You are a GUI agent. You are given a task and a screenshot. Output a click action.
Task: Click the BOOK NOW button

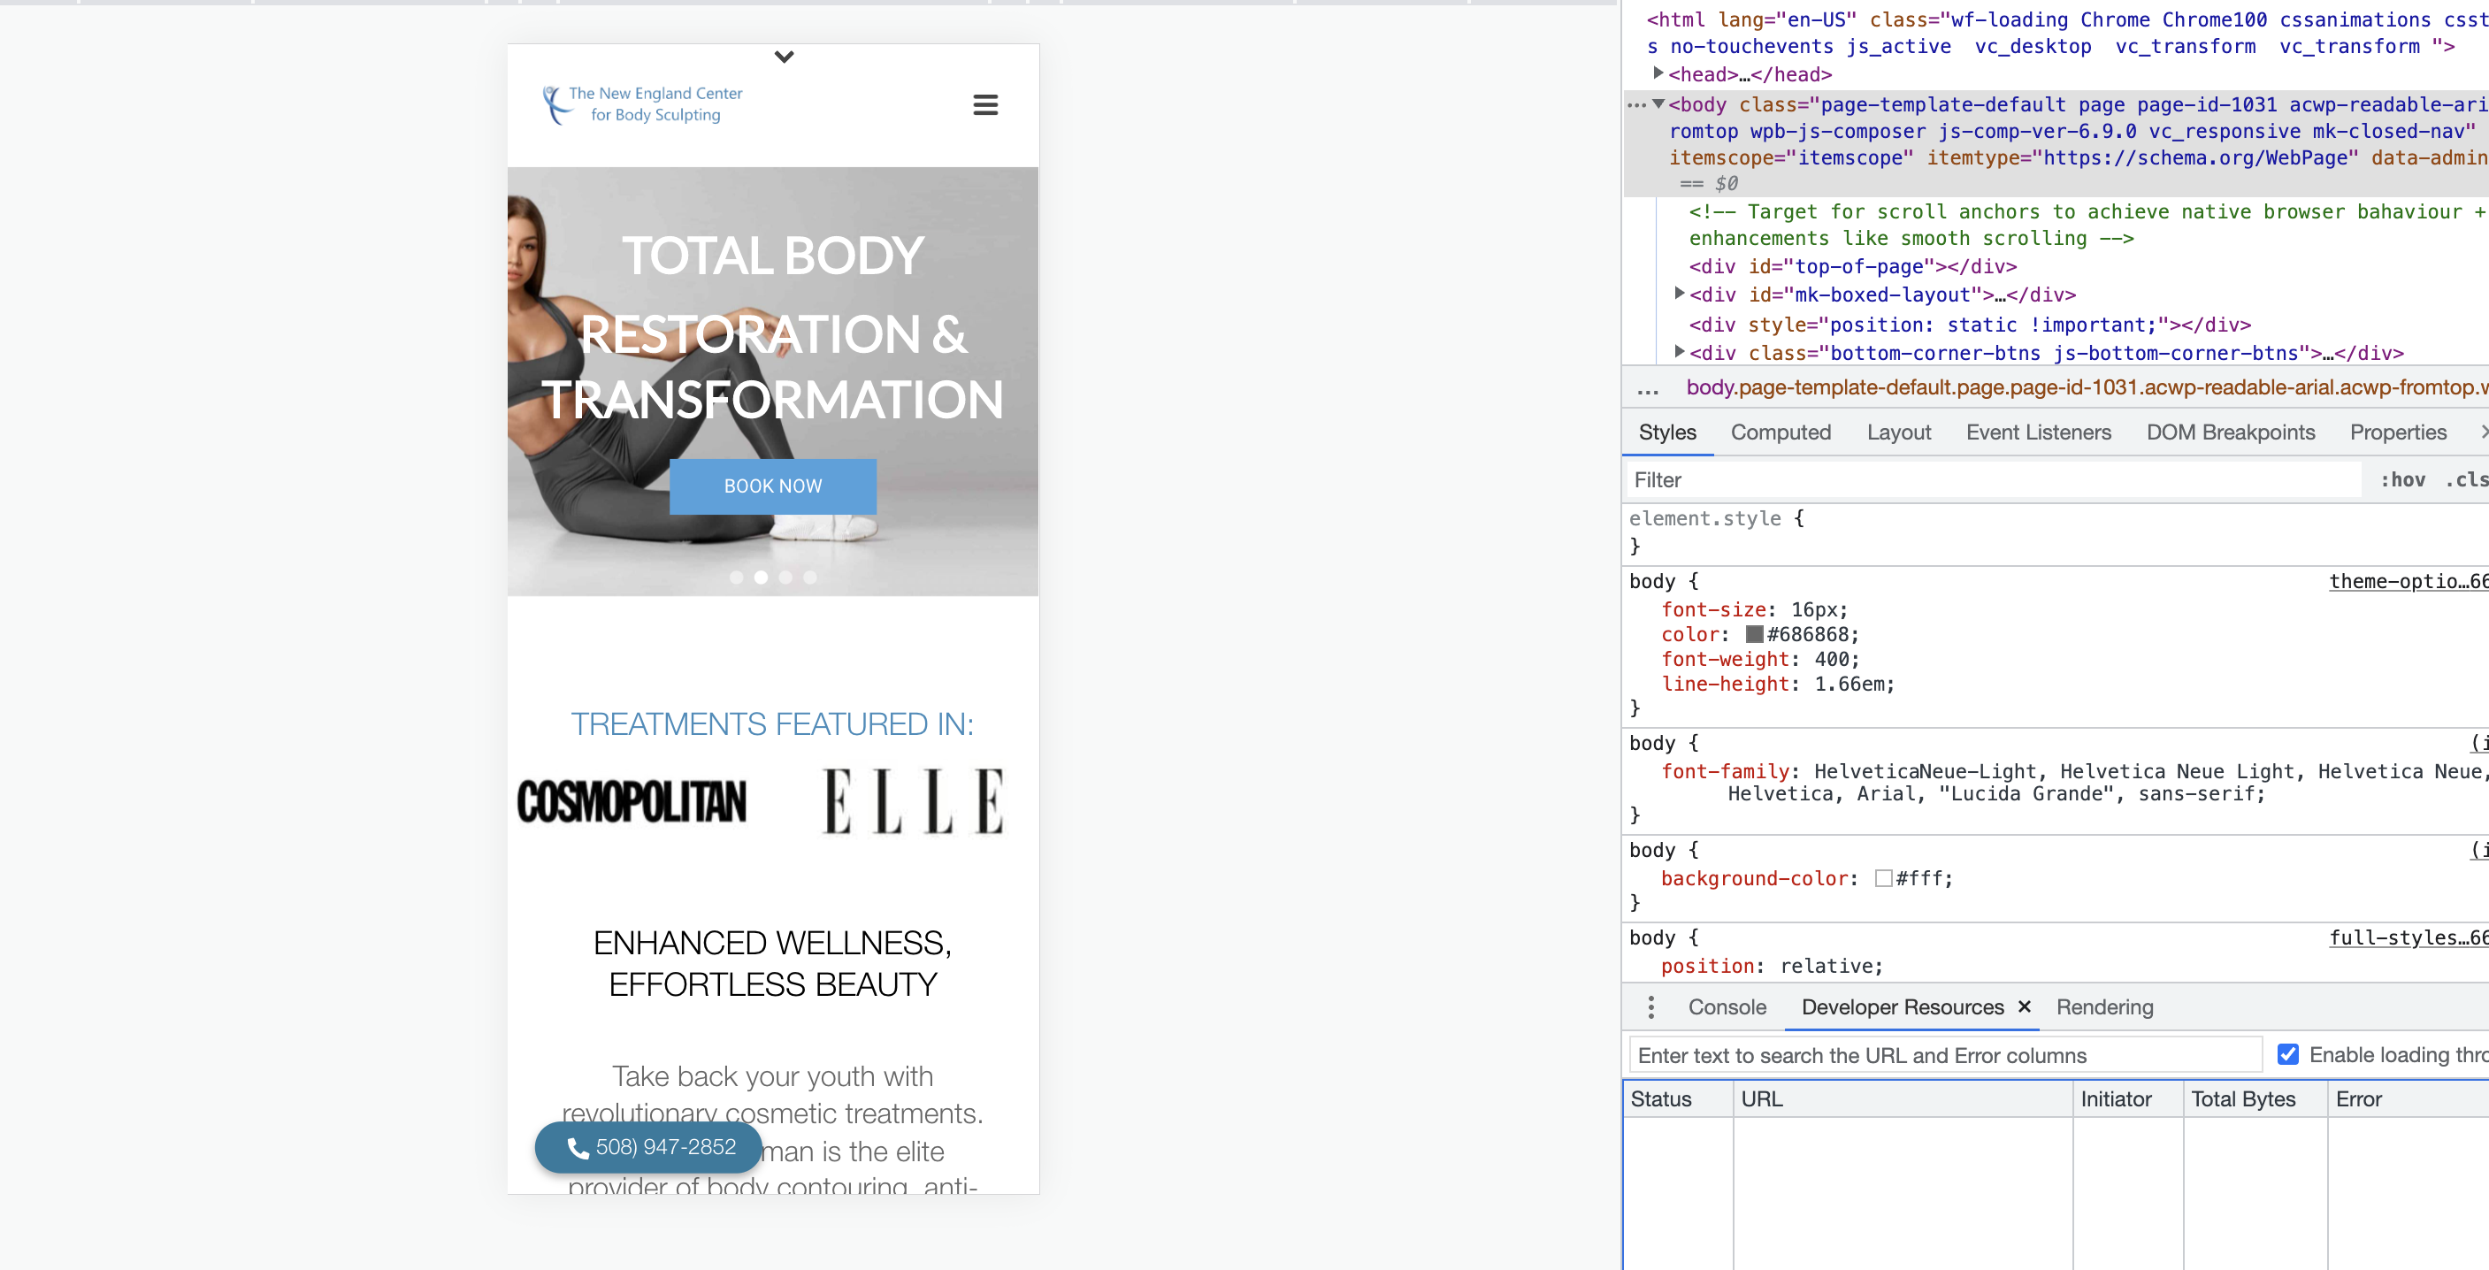tap(773, 486)
